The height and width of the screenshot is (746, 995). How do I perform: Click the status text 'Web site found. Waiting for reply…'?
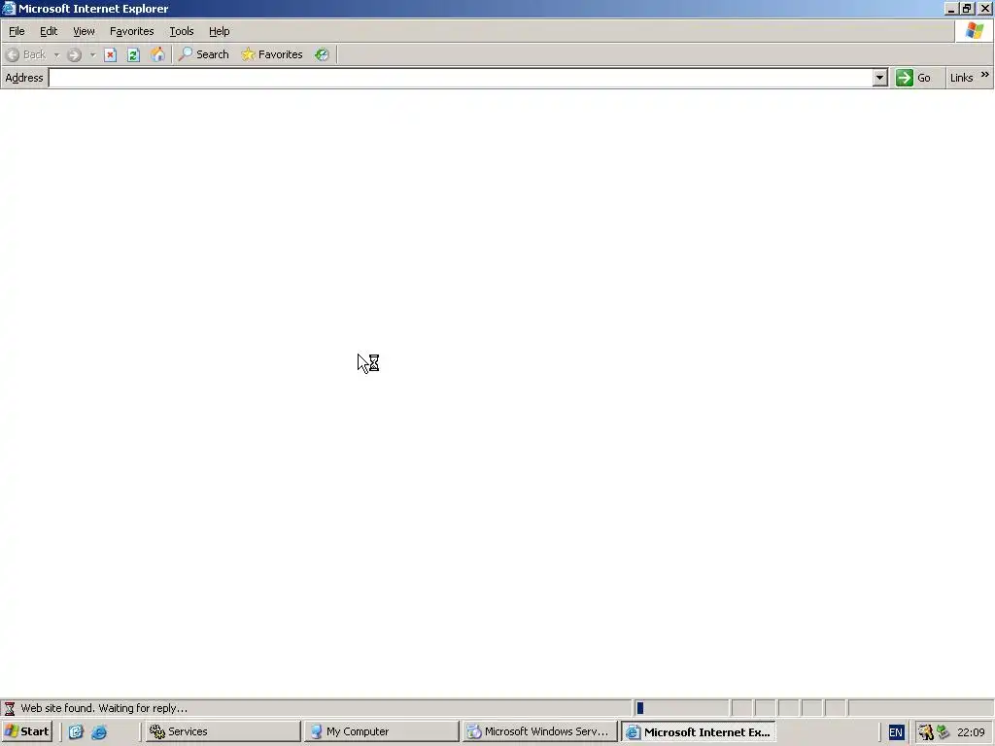pyautogui.click(x=104, y=708)
